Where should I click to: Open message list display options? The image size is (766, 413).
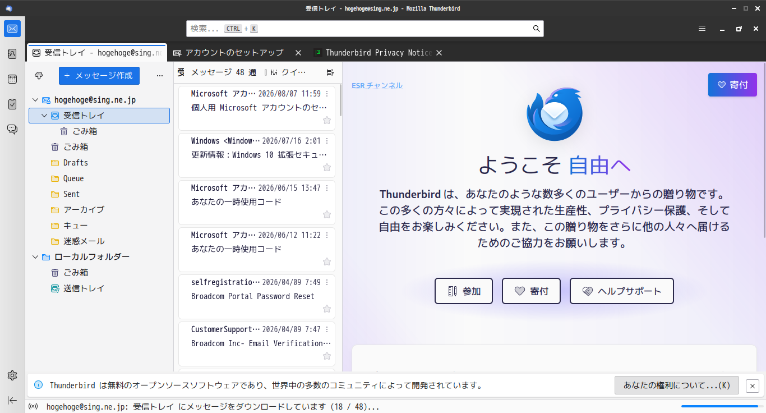(330, 72)
